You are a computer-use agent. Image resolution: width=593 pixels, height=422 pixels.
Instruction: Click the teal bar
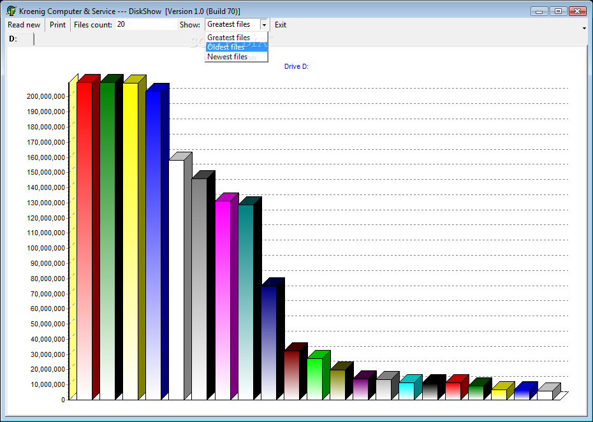tap(246, 302)
